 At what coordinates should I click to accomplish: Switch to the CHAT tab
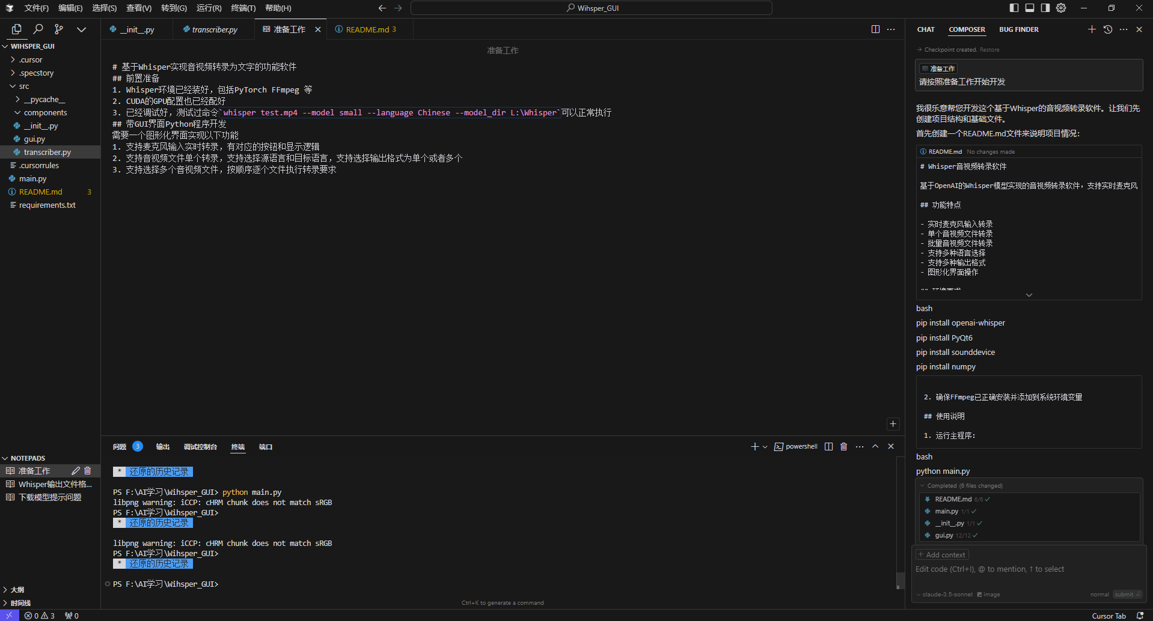click(926, 29)
